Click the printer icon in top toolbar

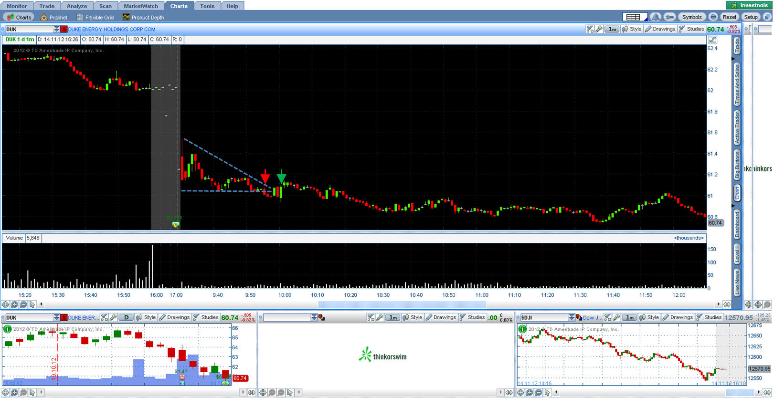pyautogui.click(x=713, y=17)
